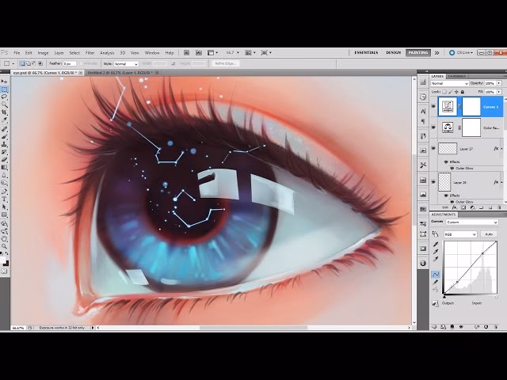Open CS Live button

[462, 52]
